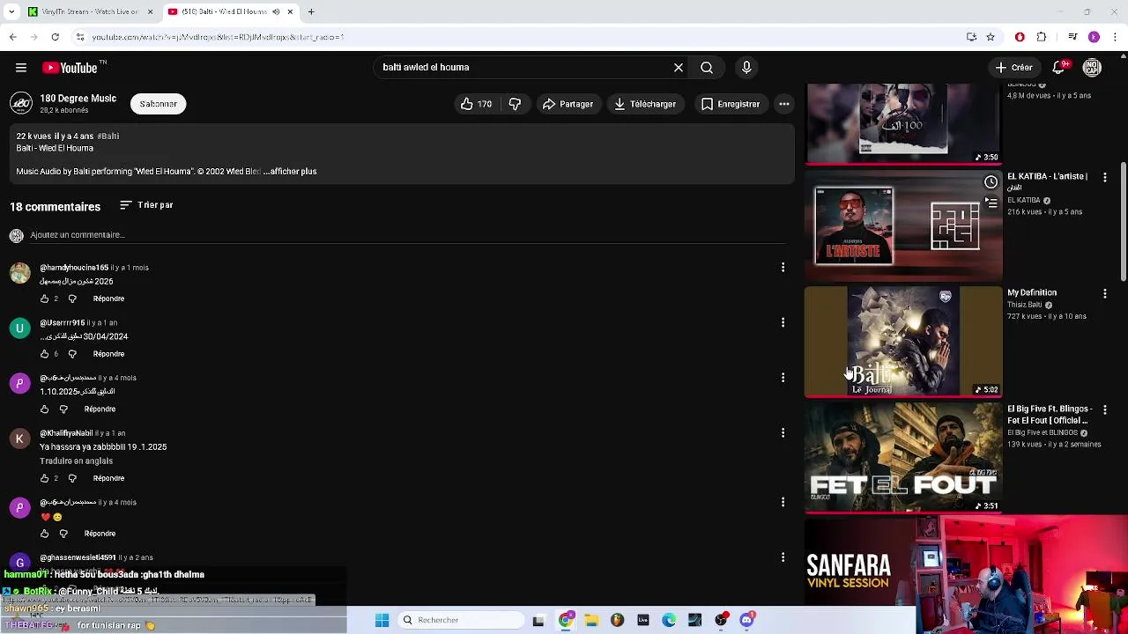Open Fet El Fout video thumbnail
The image size is (1128, 634).
click(903, 458)
